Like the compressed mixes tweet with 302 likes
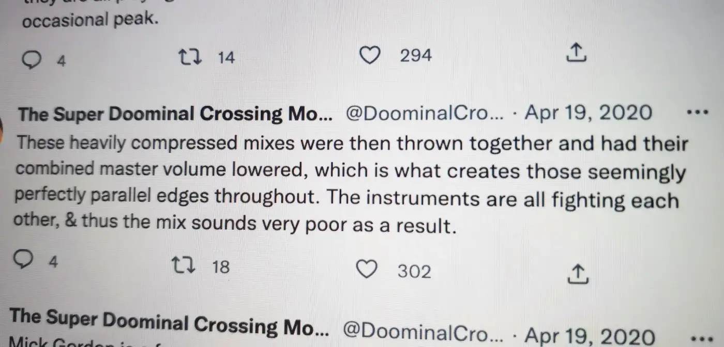This screenshot has height=347, width=724. tap(367, 270)
